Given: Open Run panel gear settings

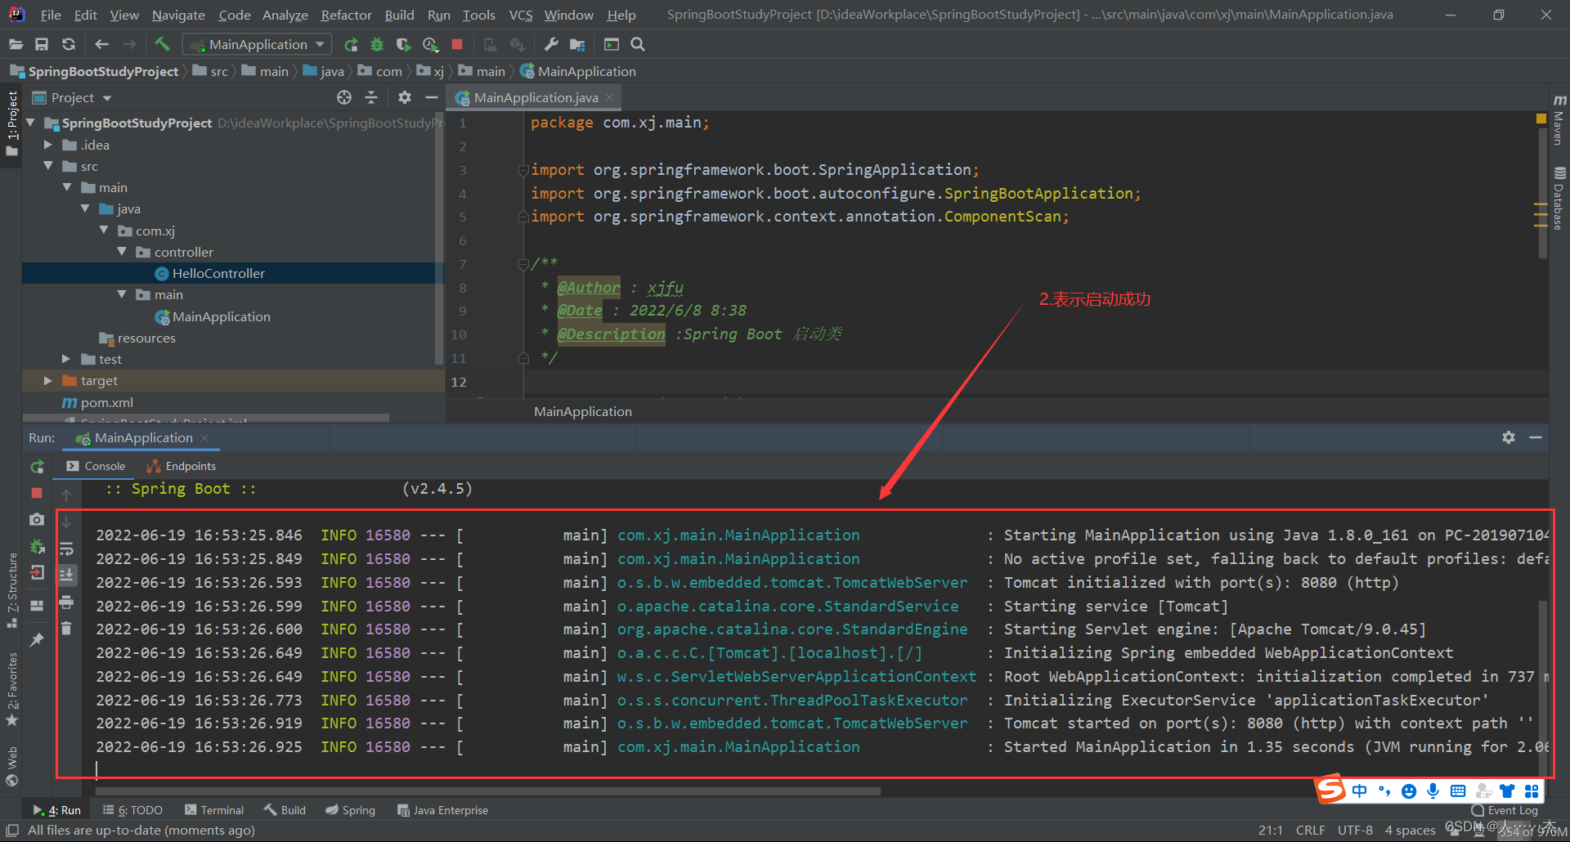Looking at the screenshot, I should click(x=1509, y=437).
